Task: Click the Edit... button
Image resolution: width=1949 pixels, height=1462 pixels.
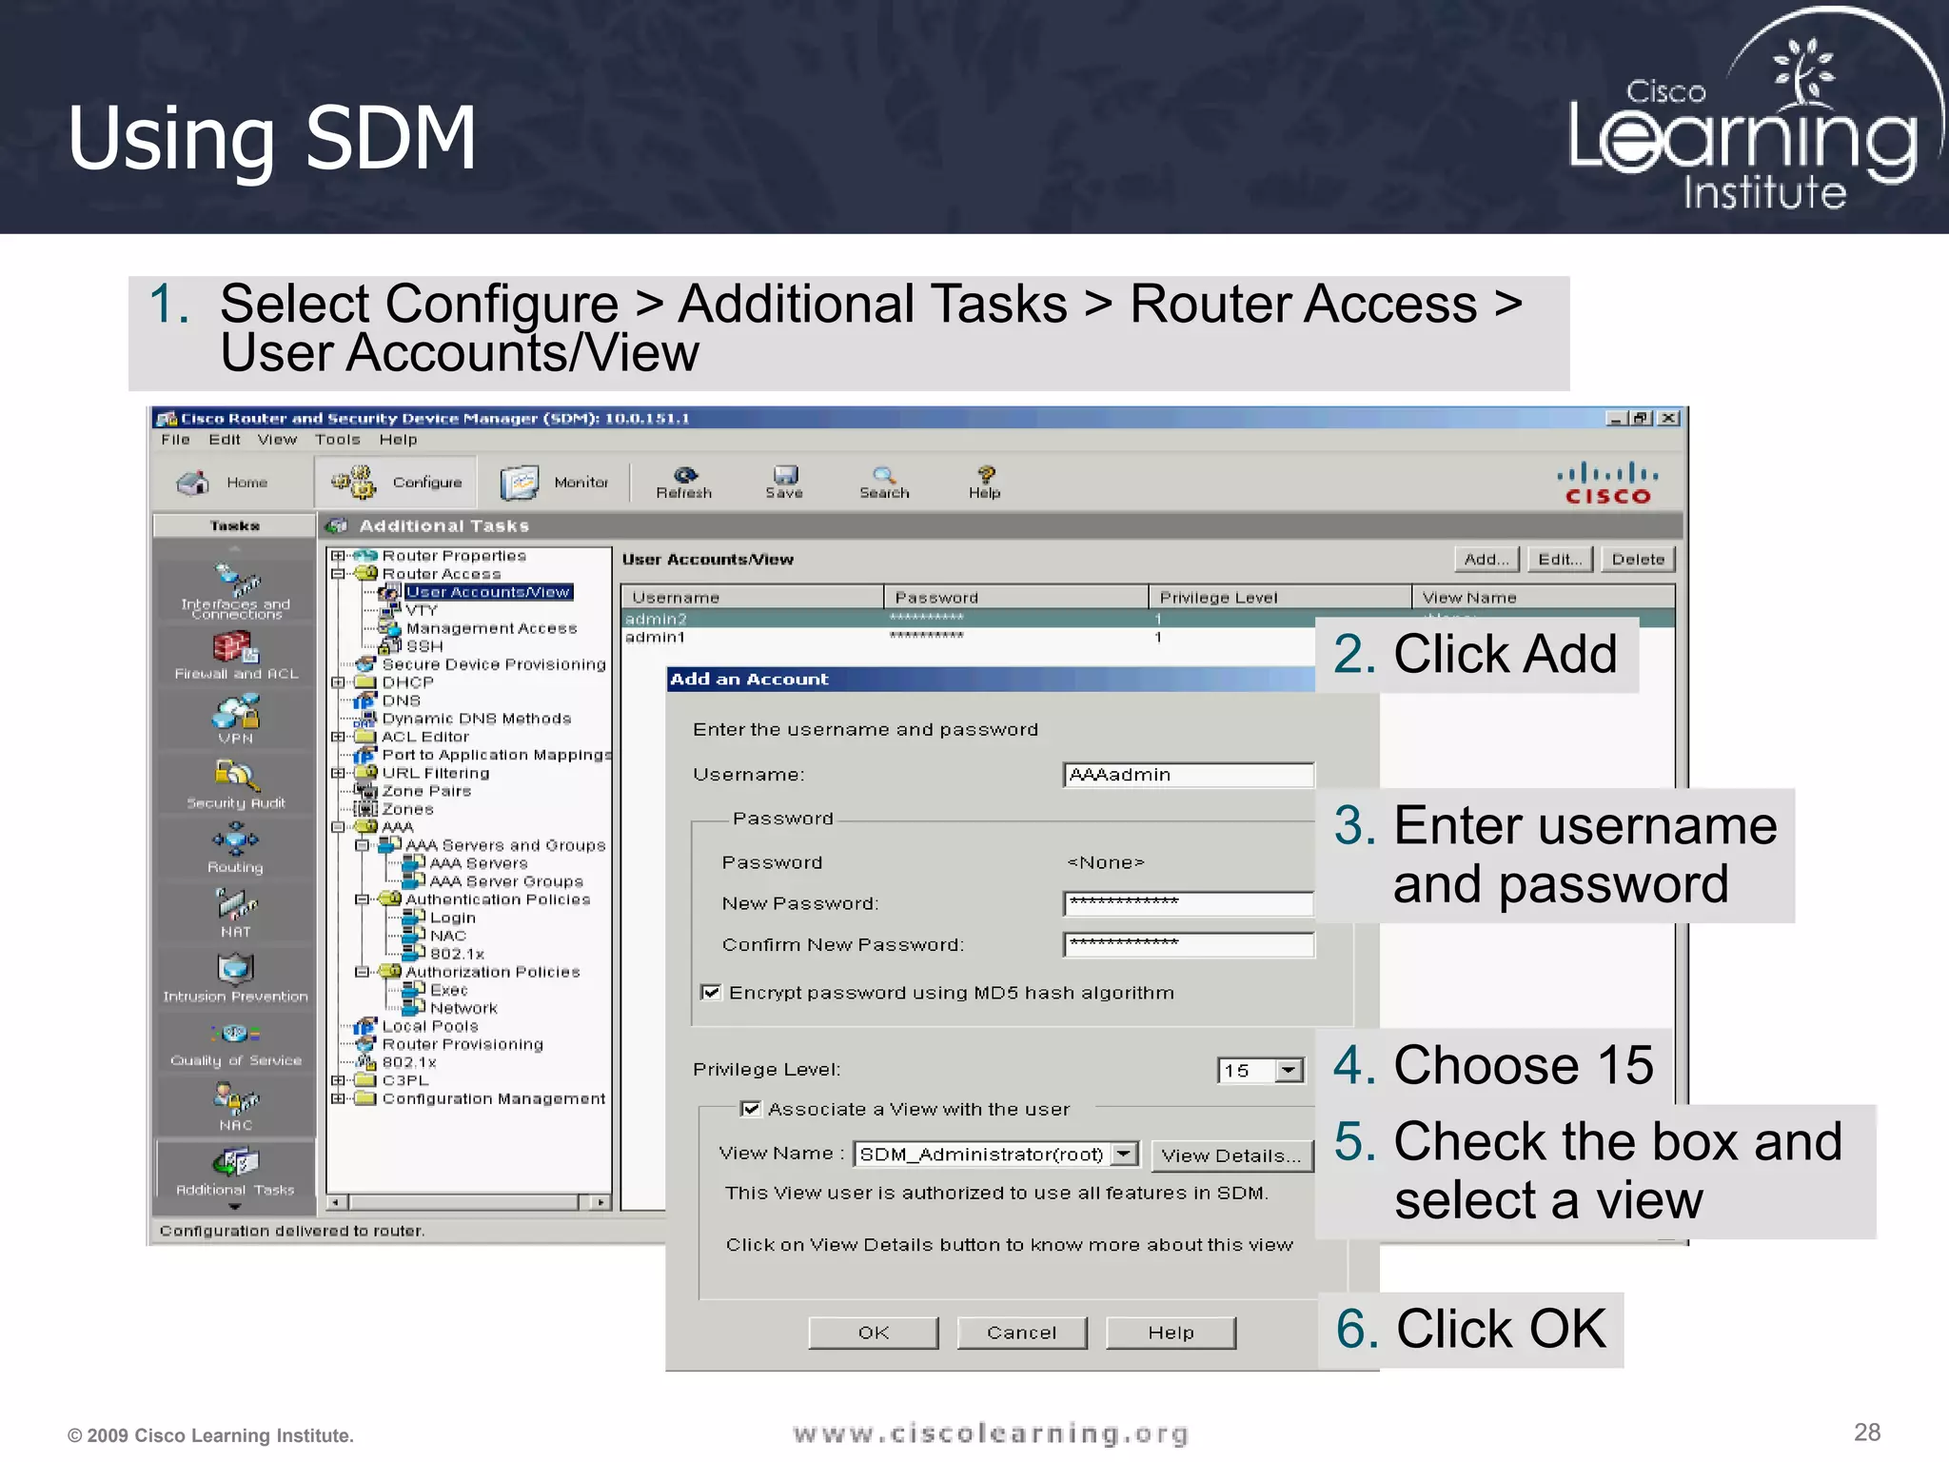Action: 1561,560
